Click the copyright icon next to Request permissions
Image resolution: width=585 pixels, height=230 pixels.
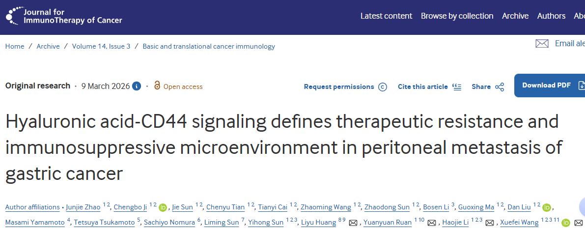383,87
